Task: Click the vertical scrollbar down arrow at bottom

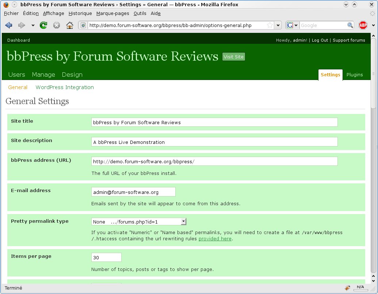Action: [373, 281]
